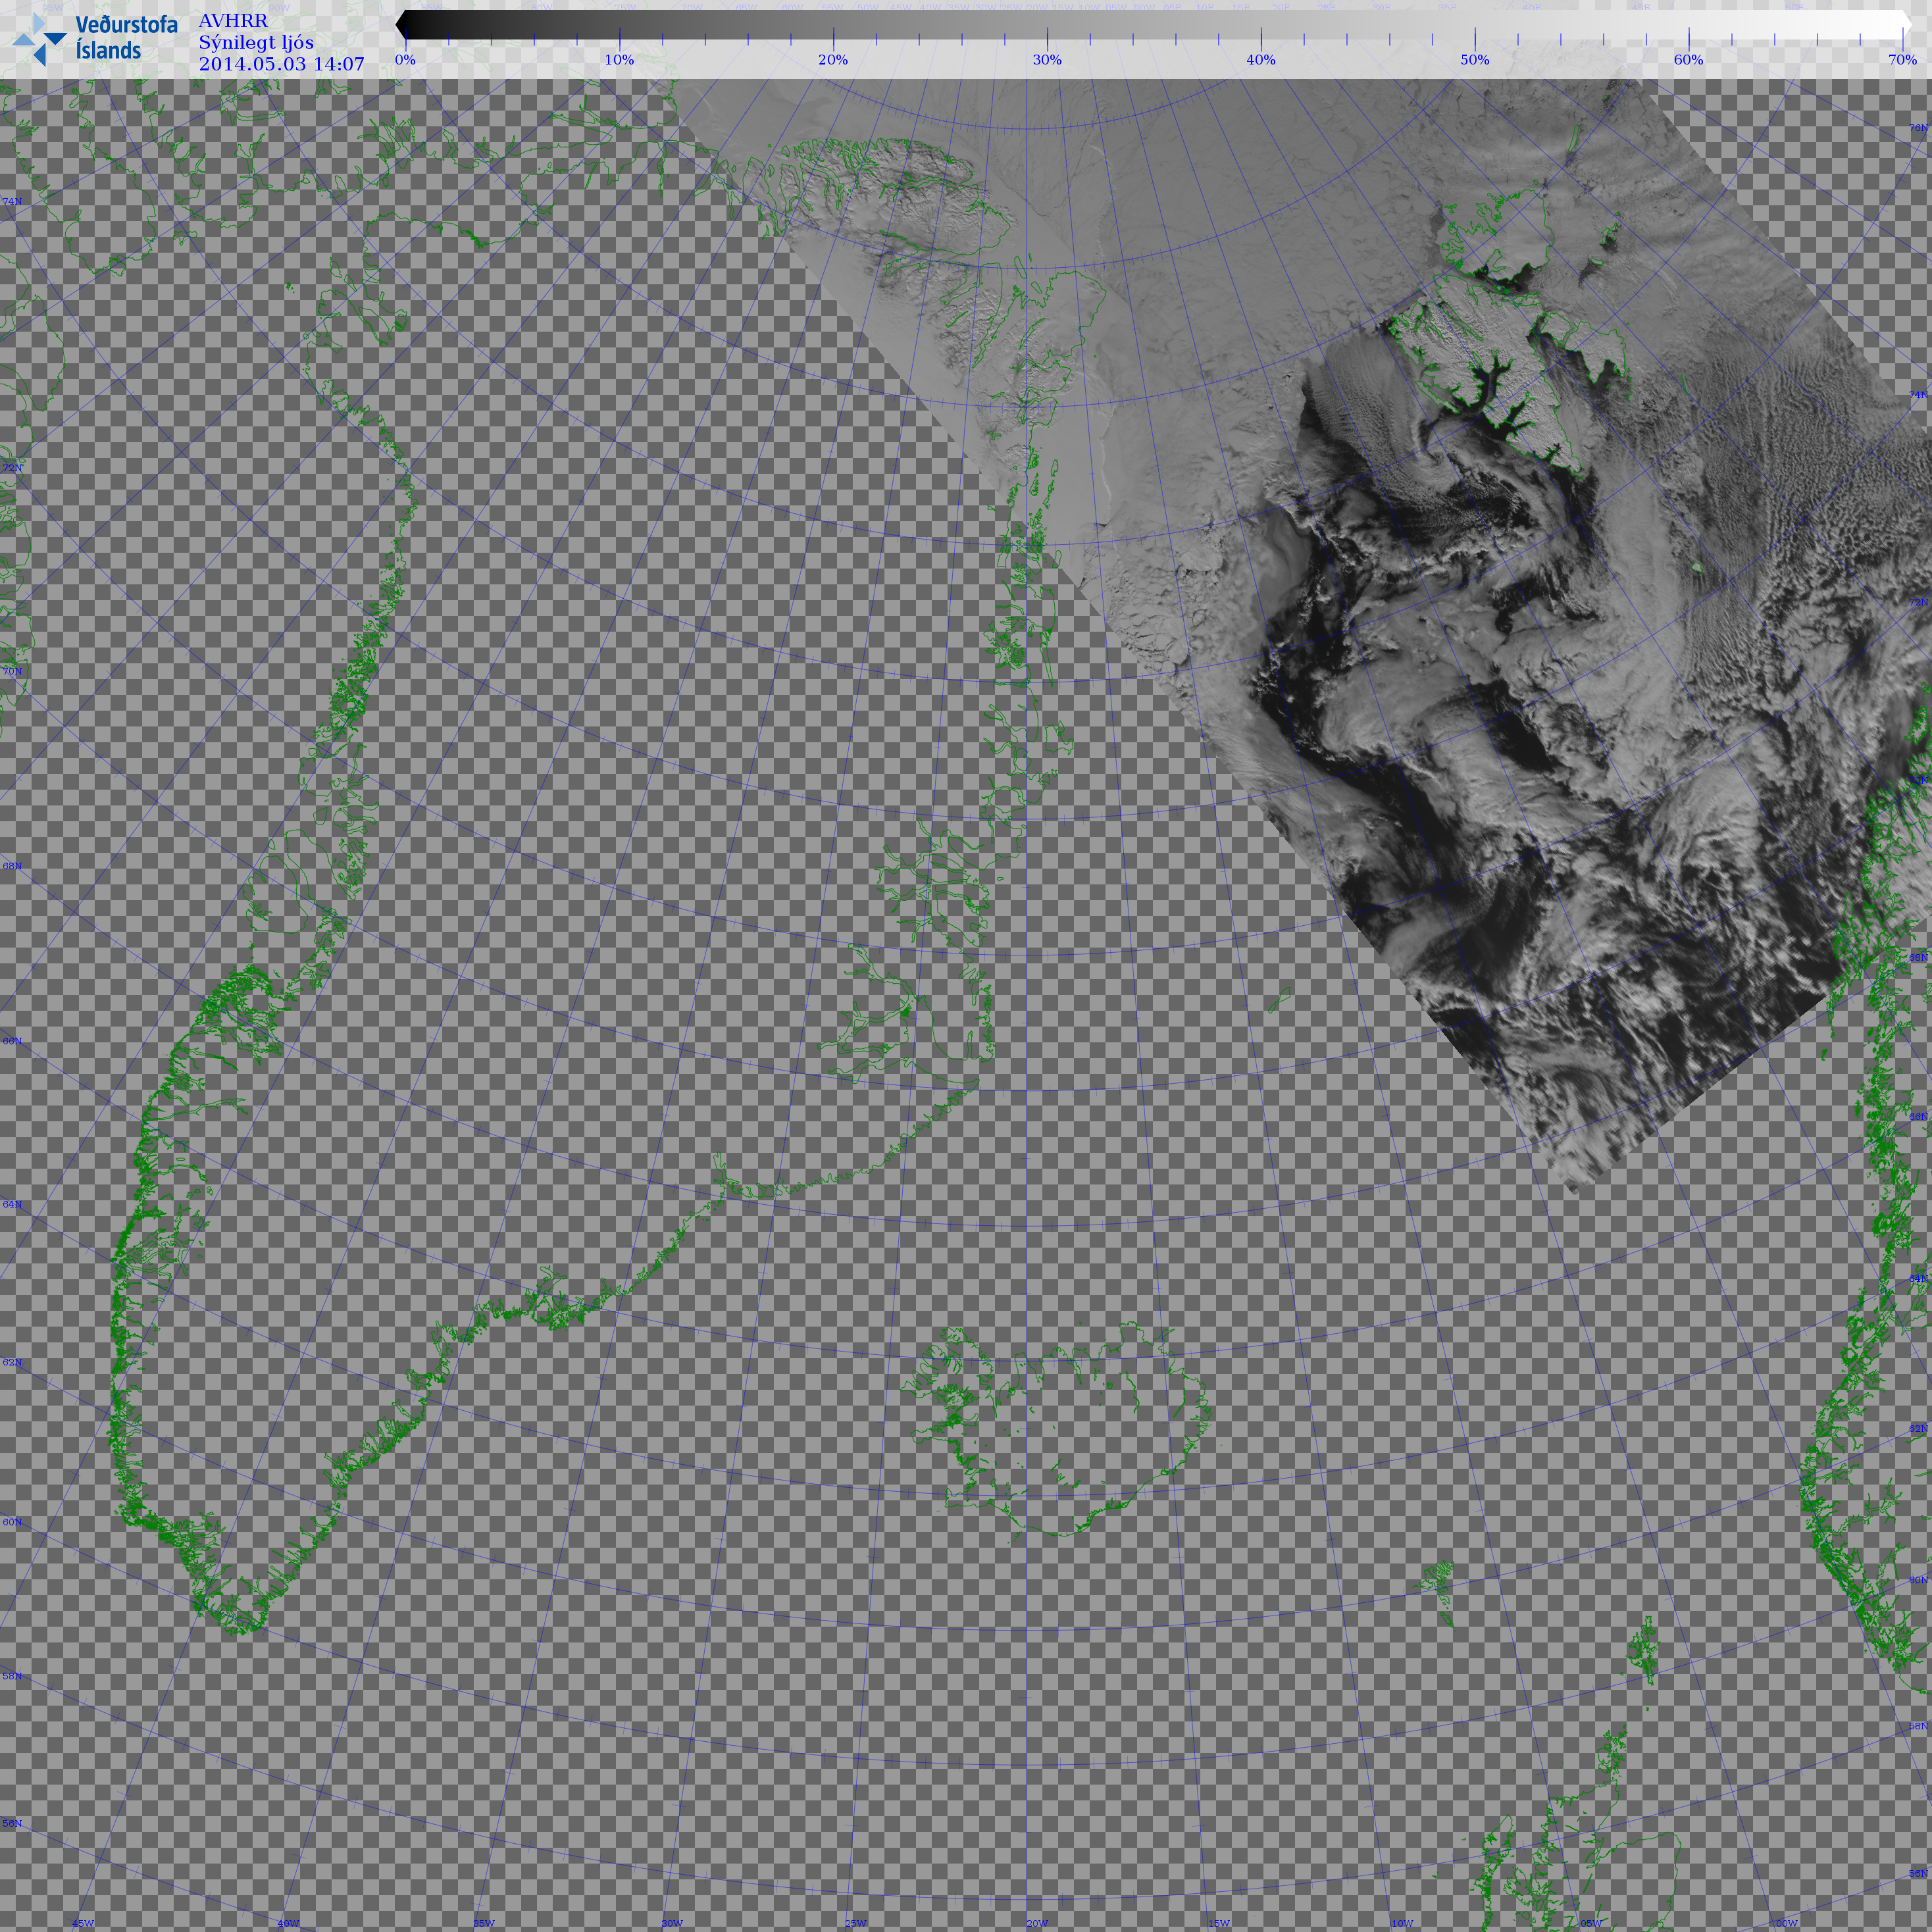Click the black left arrow of grayscale bar
Screen dimensions: 1932x1932
401,25
